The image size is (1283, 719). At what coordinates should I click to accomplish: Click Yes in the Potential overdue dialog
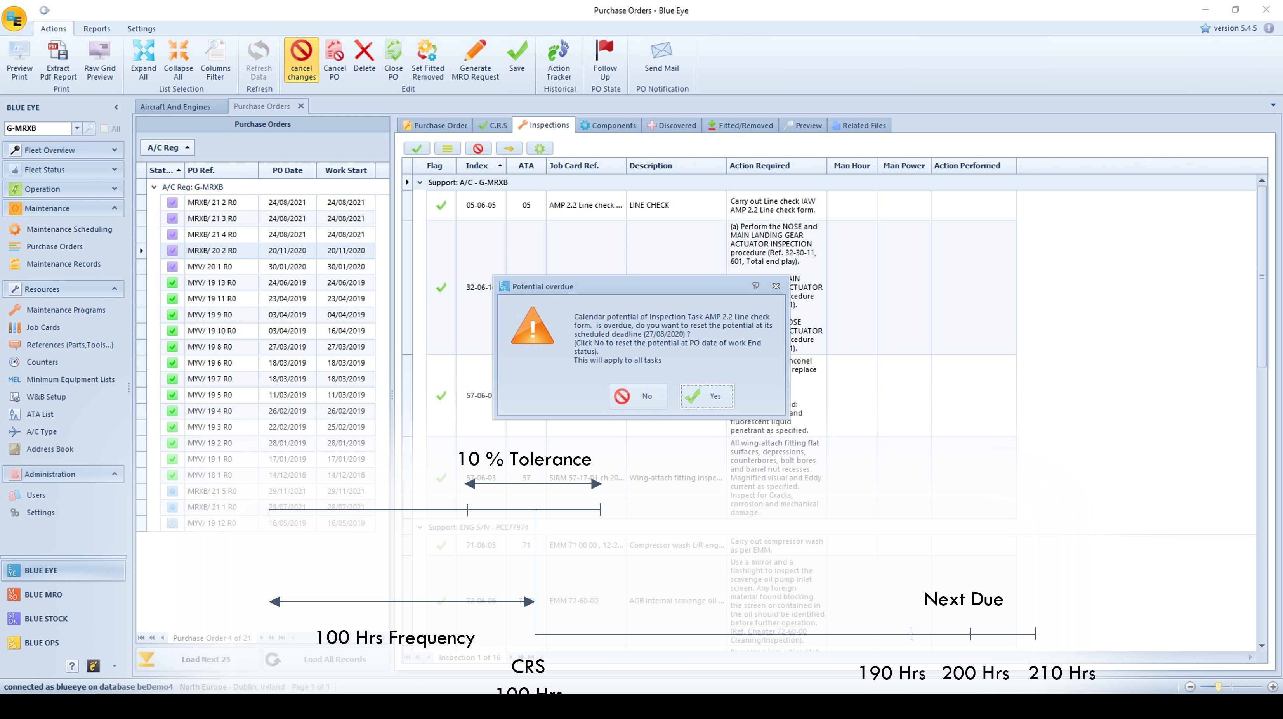(x=706, y=396)
